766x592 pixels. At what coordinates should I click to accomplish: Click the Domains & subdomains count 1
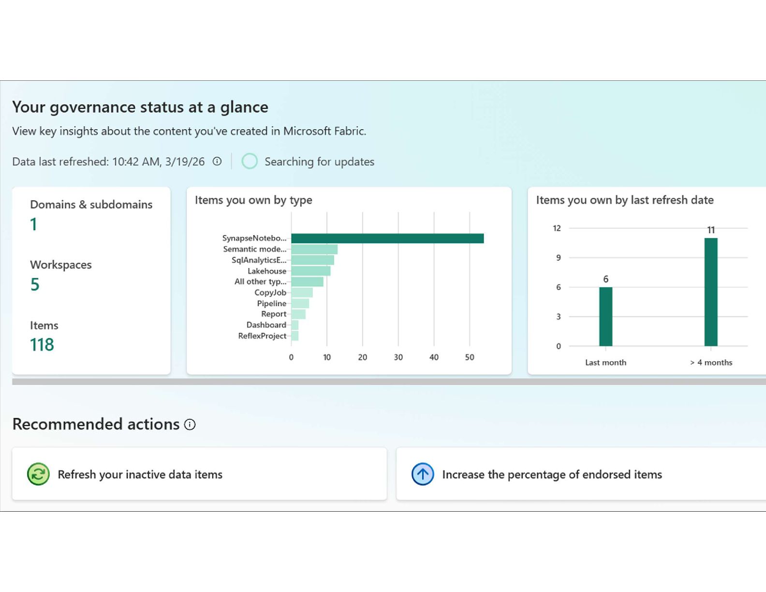(33, 224)
